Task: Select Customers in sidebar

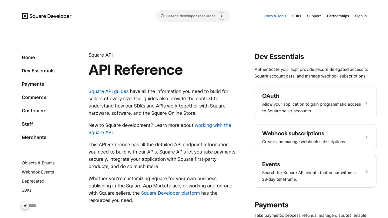Action: [x=34, y=111]
